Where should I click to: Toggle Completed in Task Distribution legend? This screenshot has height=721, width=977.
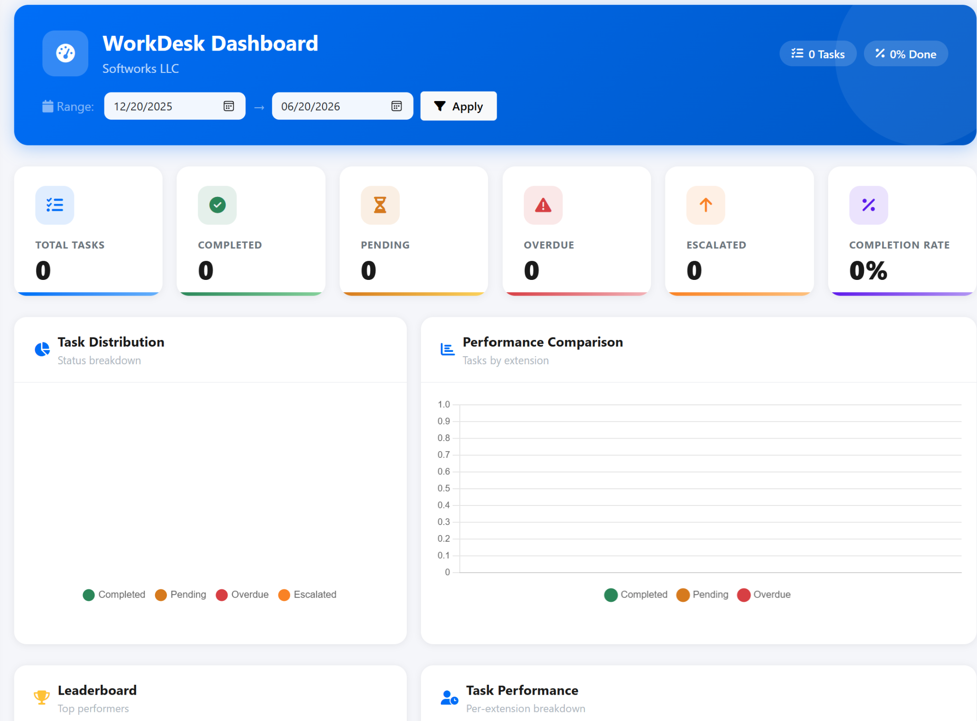[114, 595]
